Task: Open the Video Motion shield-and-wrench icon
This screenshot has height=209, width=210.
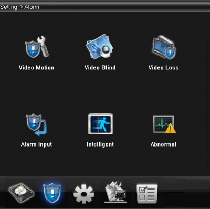Action: tap(37, 47)
